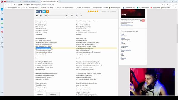Share the lyrics page on VK

point(37,12)
